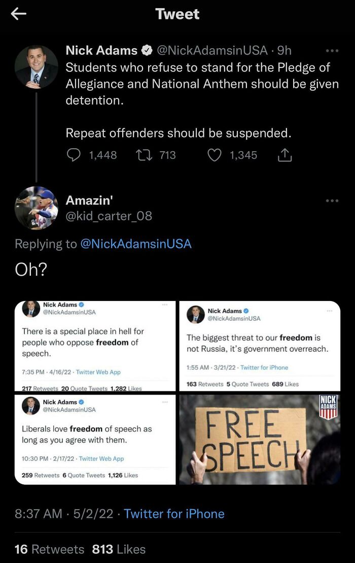Click the verified badge next to Nick Adams
355x563 pixels.
pos(146,50)
